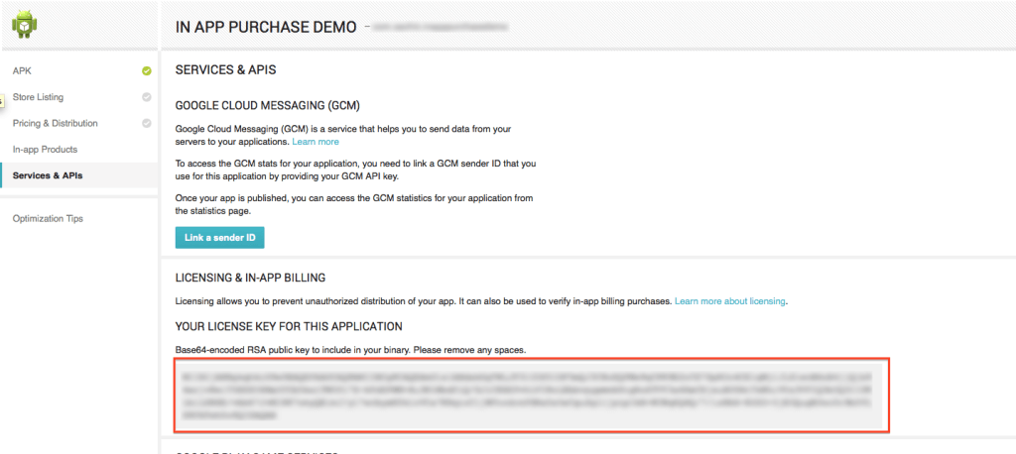This screenshot has width=1016, height=454.
Task: Click the grey checkmark beside Pricing & Distribution
Action: point(147,123)
